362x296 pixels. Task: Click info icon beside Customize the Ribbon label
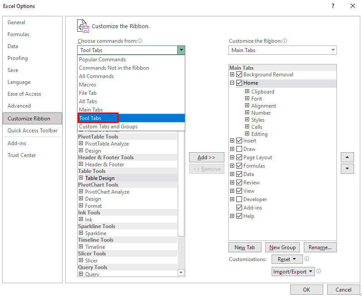[x=285, y=41]
